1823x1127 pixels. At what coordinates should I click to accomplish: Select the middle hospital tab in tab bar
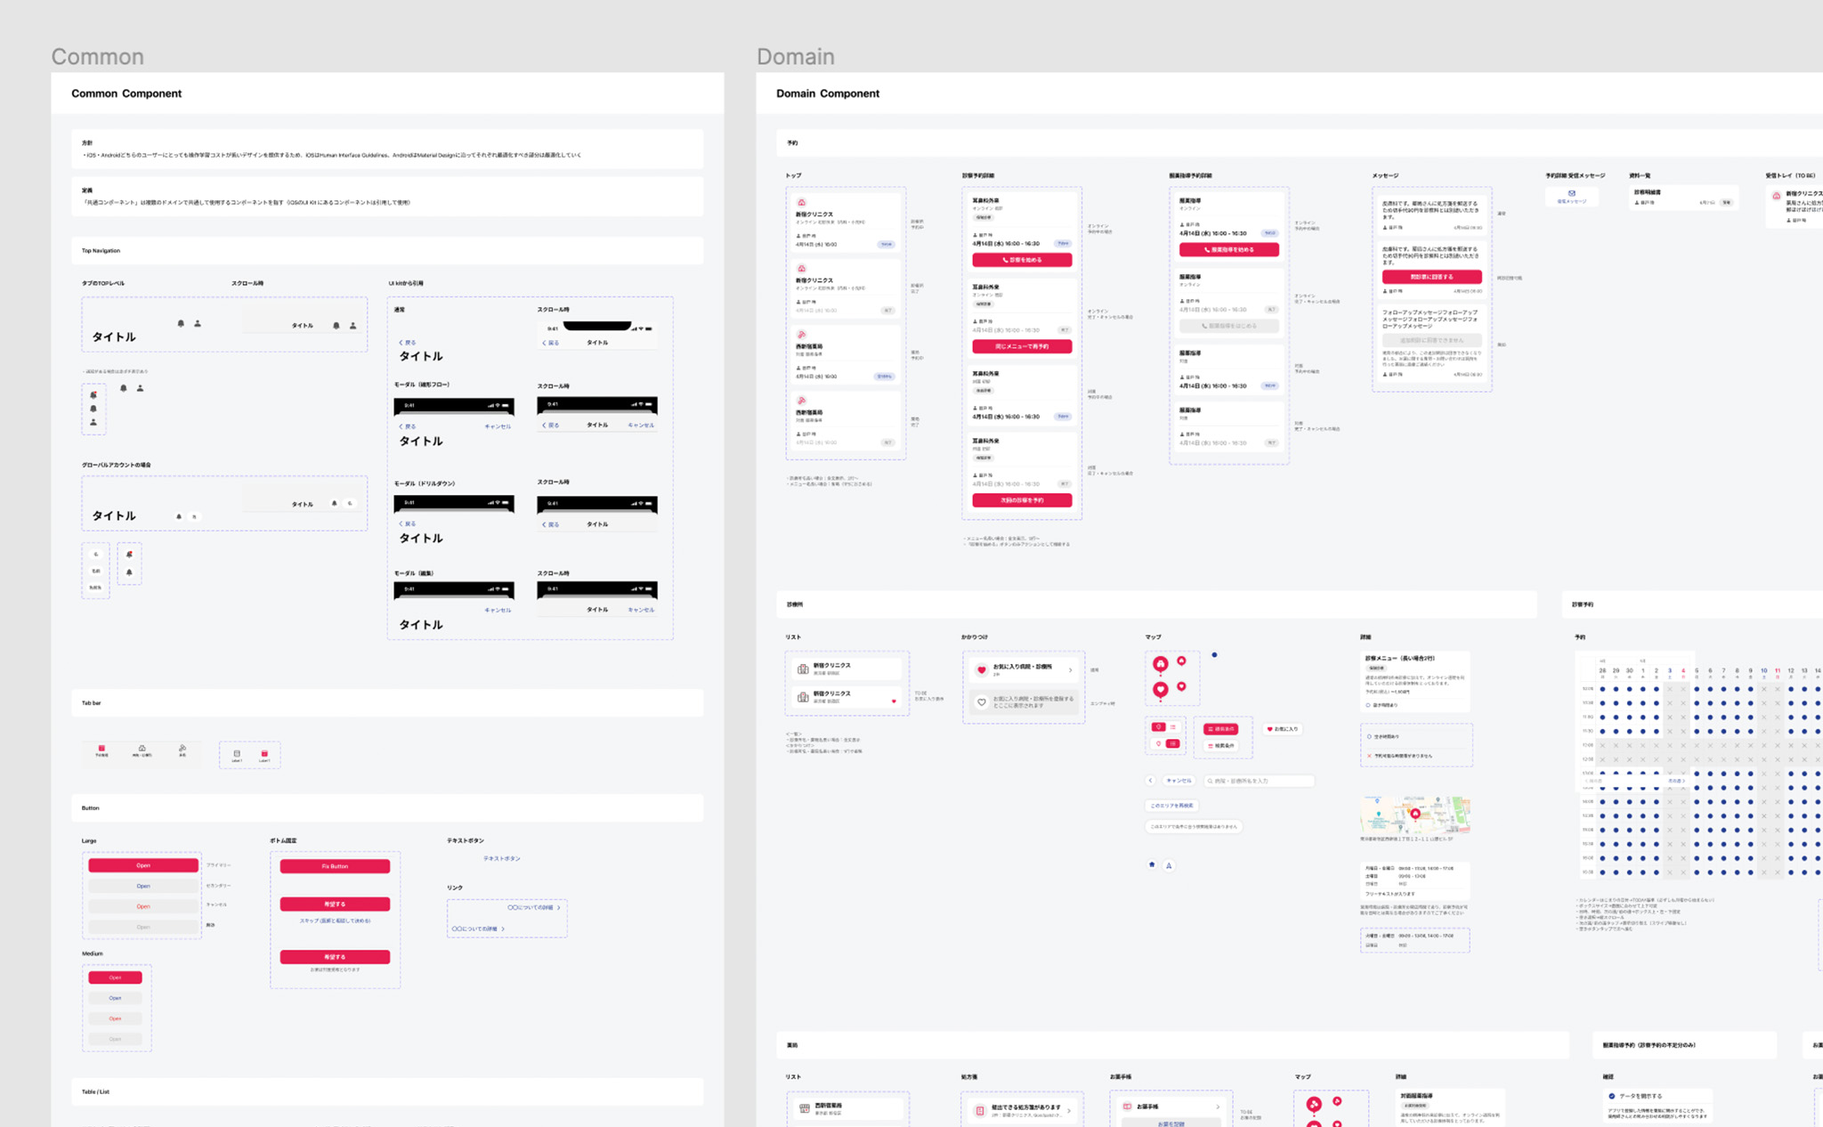(142, 750)
